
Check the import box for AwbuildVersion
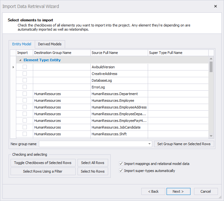tap(25, 67)
